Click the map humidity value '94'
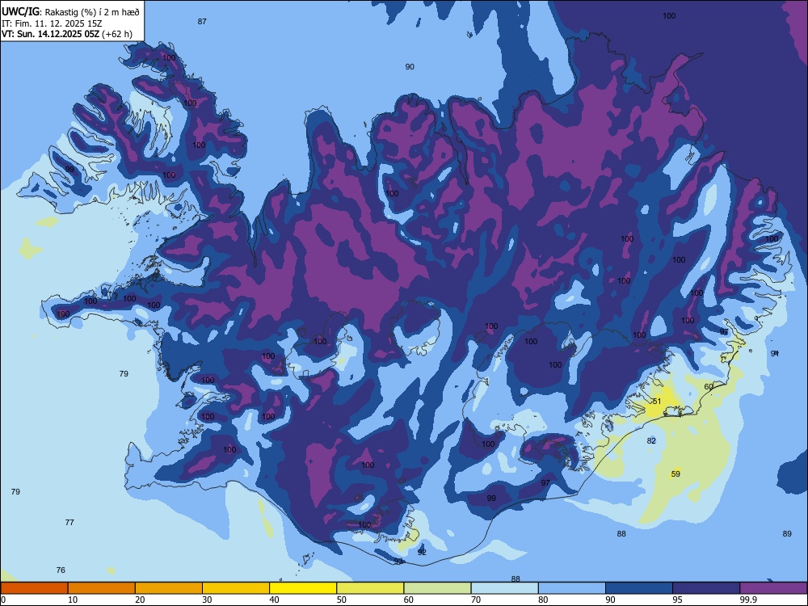The height and width of the screenshot is (606, 808). pos(775,353)
